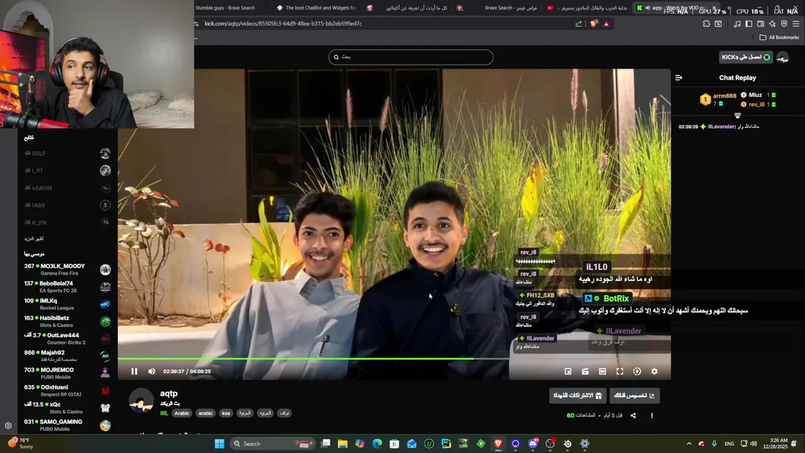Click the customize channel button
805x453 pixels.
point(635,396)
